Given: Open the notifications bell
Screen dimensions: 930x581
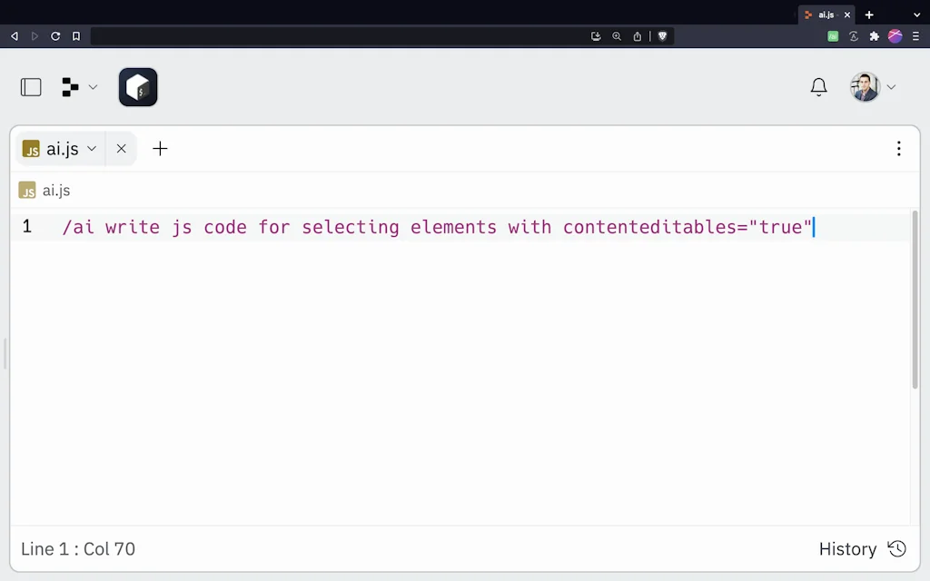Looking at the screenshot, I should (818, 86).
